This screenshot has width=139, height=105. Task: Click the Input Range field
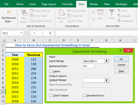click(x=94, y=61)
